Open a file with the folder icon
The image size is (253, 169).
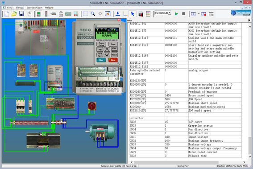click(14, 14)
